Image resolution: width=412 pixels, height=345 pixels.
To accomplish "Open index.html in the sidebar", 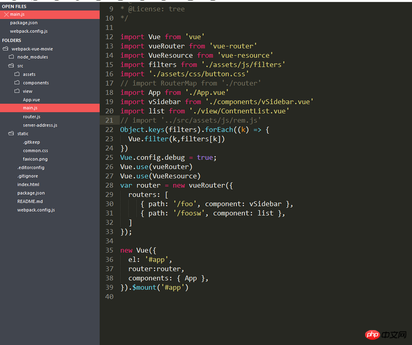I will [x=28, y=184].
